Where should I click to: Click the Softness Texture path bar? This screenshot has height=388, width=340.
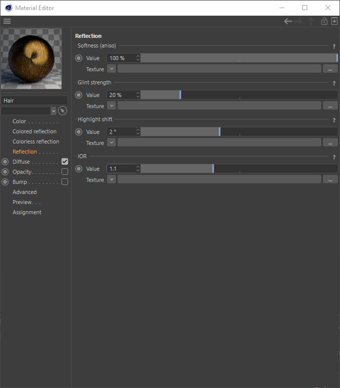(219, 69)
